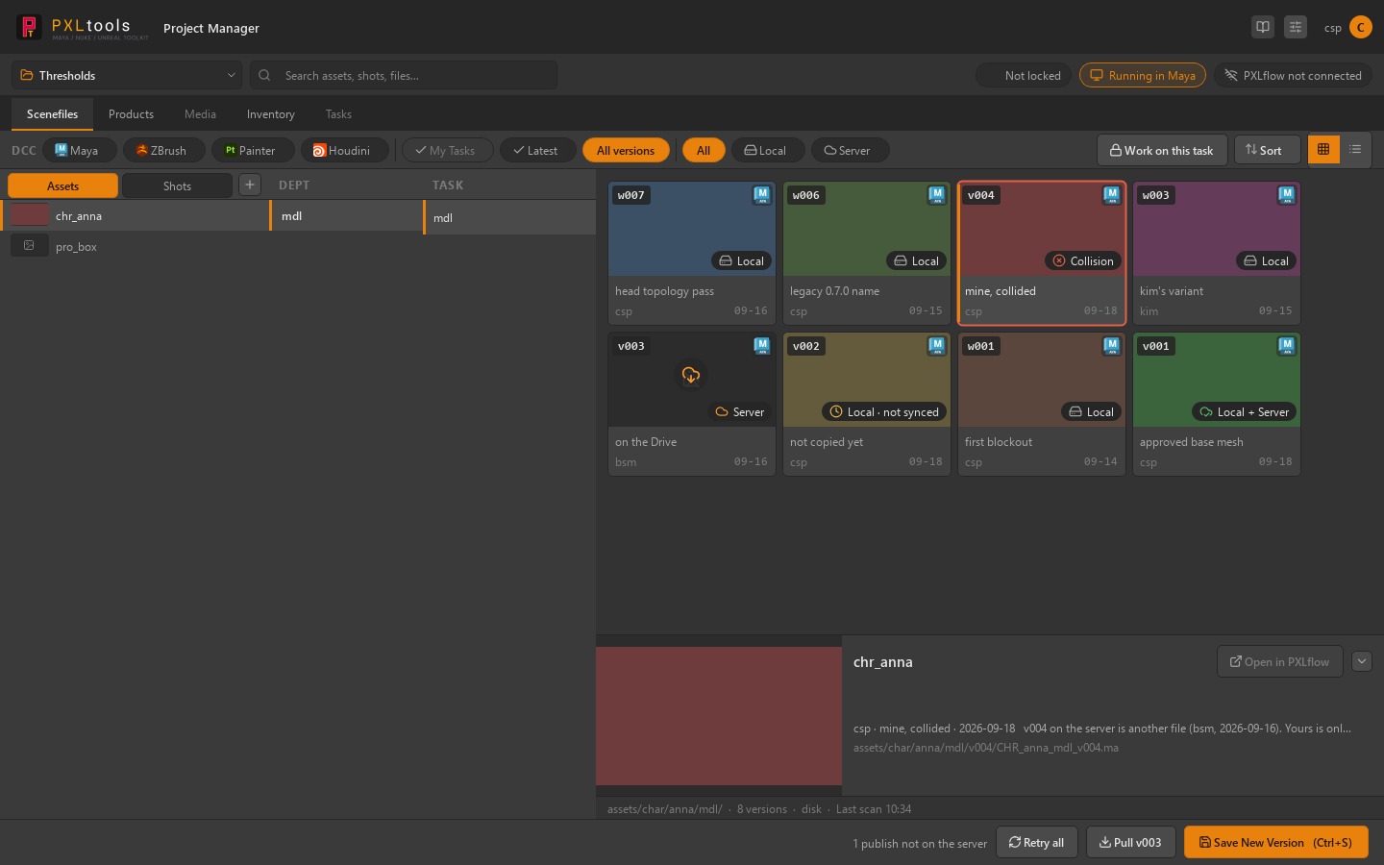Click the PXLflow not connected status icon

[1230, 75]
